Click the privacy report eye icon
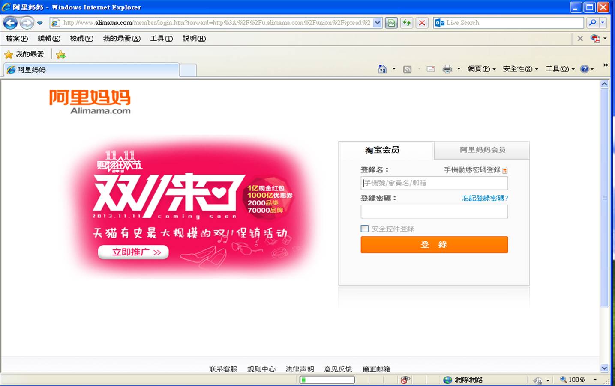 point(405,380)
